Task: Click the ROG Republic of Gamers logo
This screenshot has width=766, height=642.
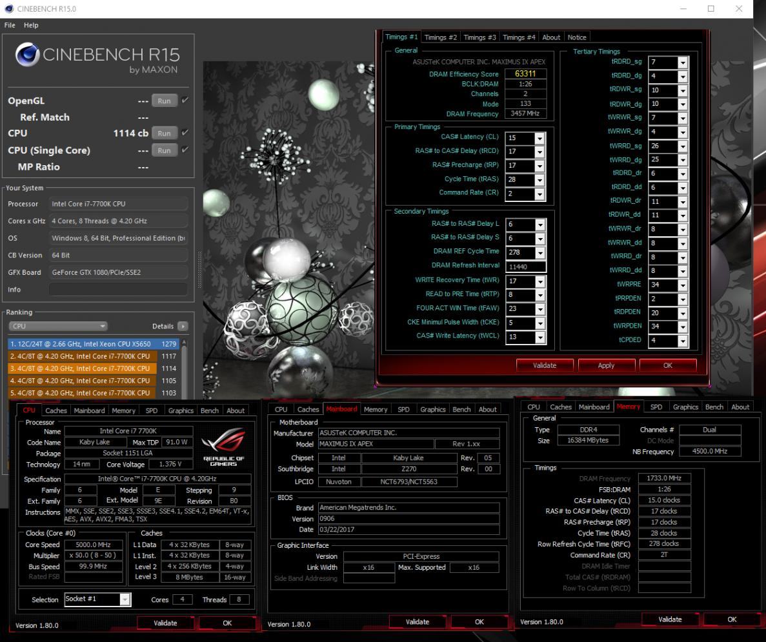Action: coord(223,446)
